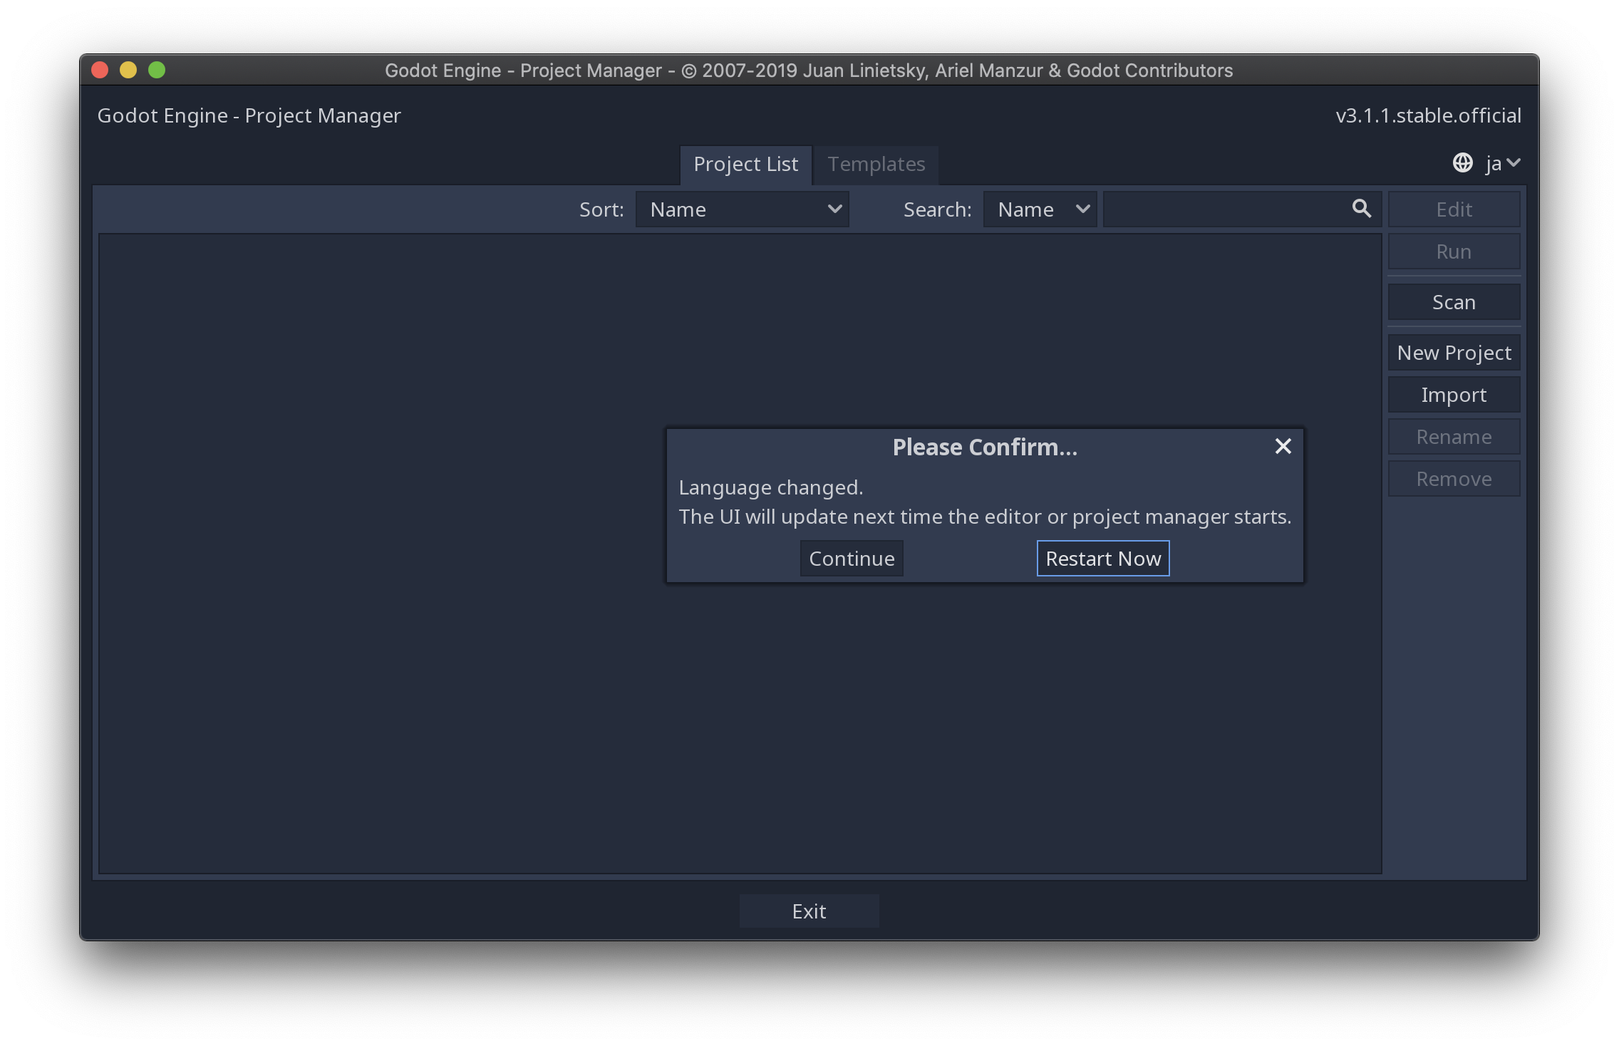
Task: Click the Run button
Action: click(1454, 252)
